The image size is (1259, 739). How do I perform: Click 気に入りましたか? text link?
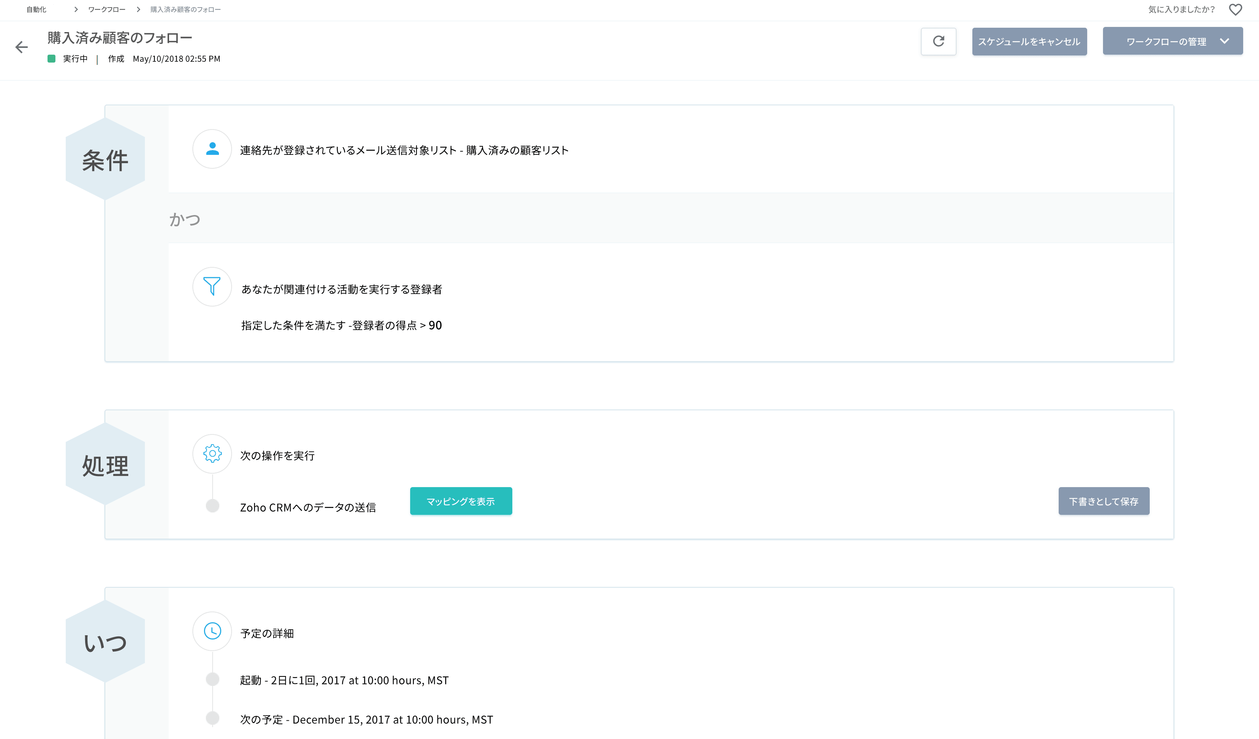1181,10
